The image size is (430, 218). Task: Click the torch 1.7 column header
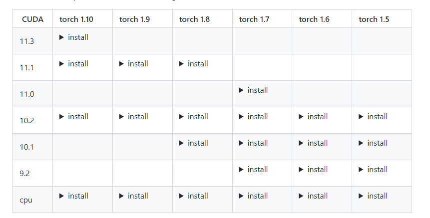coord(254,19)
